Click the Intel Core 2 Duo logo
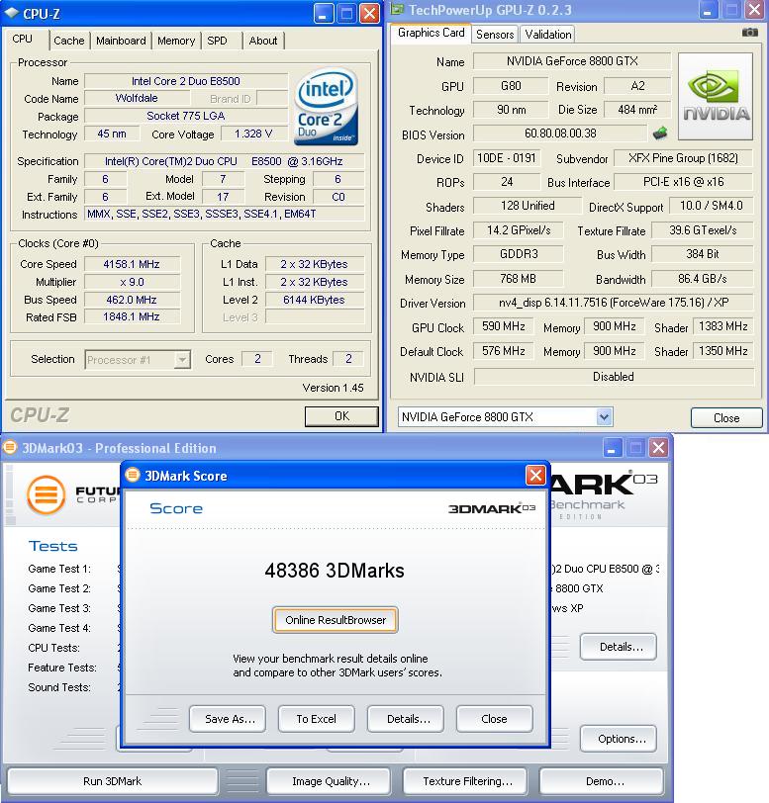 pyautogui.click(x=328, y=106)
